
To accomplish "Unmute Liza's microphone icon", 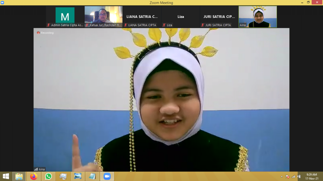I will tap(164, 25).
